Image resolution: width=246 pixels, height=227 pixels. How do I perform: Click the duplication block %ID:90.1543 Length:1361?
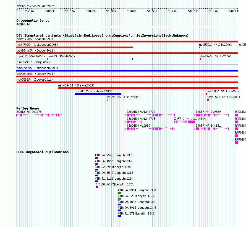[x=120, y=205]
